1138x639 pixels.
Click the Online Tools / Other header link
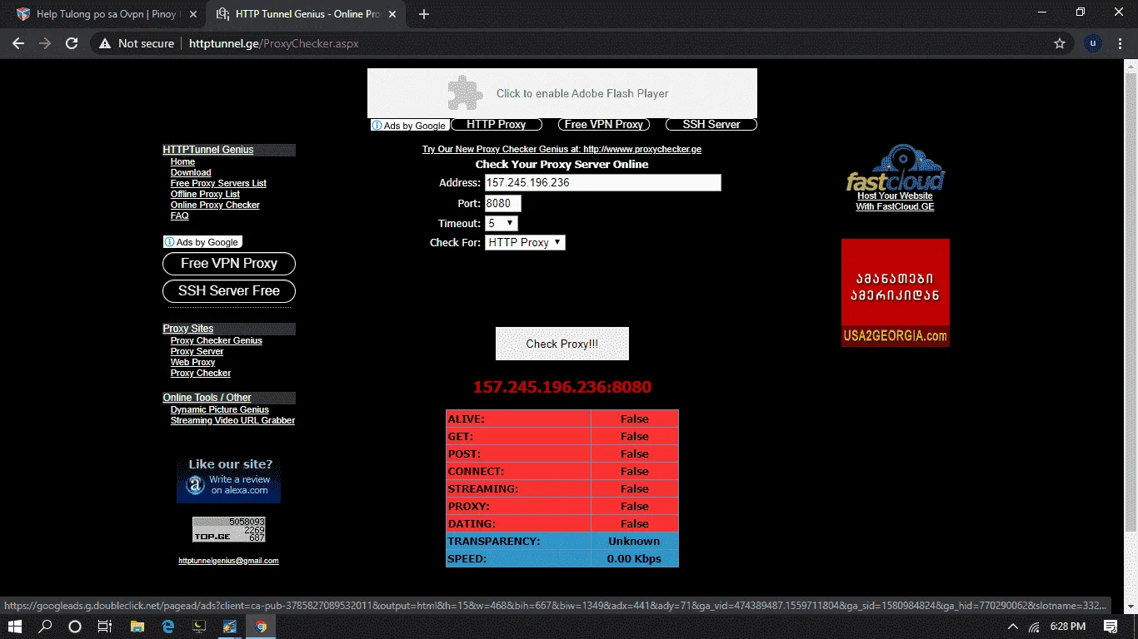pyautogui.click(x=207, y=398)
